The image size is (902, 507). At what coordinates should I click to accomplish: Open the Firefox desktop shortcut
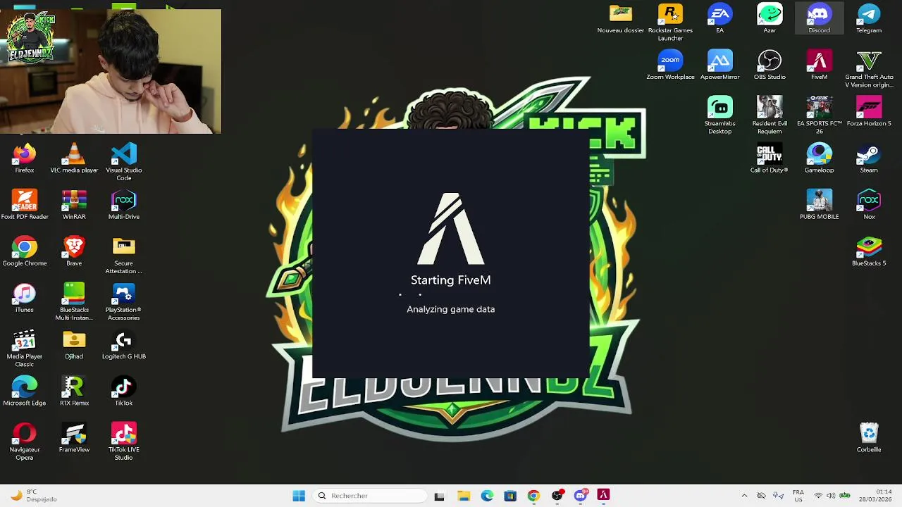[24, 158]
